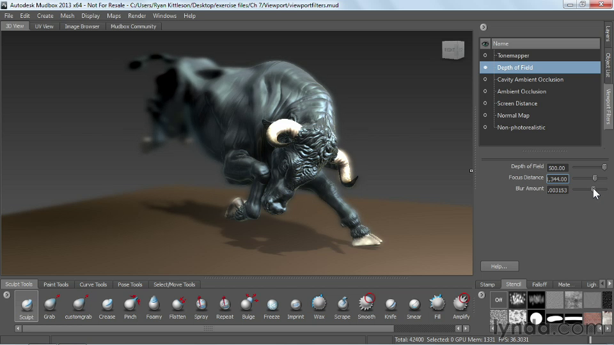Turn on Ambient Occlusion filter

coord(485,91)
